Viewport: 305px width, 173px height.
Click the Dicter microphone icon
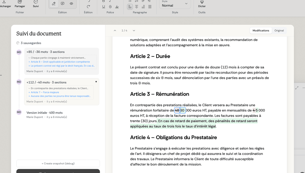202,2
